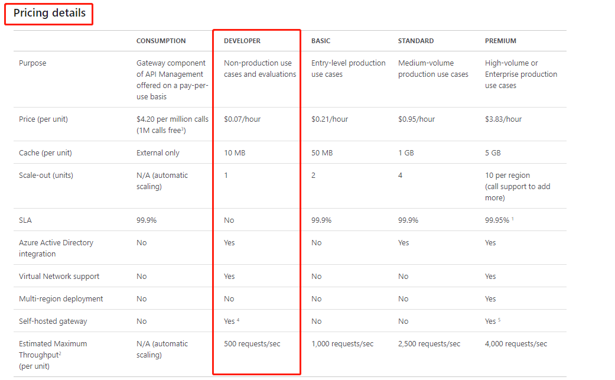This screenshot has height=380, width=615.
Task: Click the Premium price $3.83/hour
Action: coord(503,119)
